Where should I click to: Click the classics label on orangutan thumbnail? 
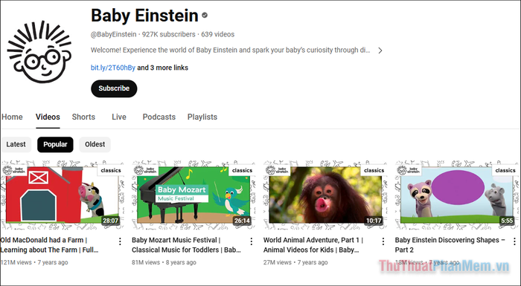pyautogui.click(x=374, y=171)
